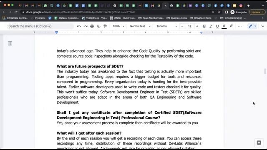
Task: Open the text color picker
Action: pyautogui.click(x=224, y=26)
